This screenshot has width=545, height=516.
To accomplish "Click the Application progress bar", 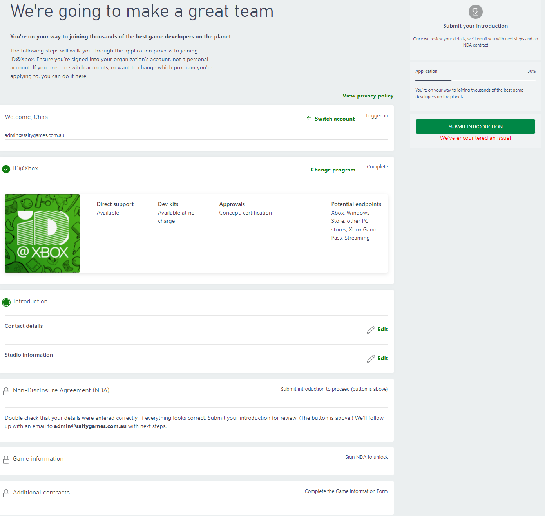I will (475, 81).
